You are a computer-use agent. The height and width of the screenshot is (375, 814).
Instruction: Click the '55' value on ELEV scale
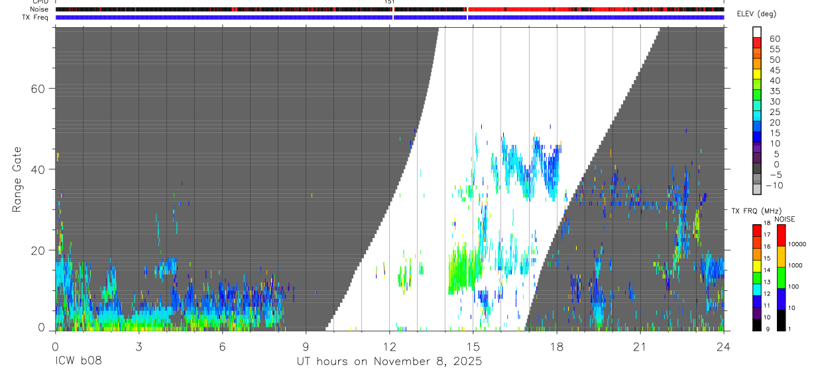point(774,50)
